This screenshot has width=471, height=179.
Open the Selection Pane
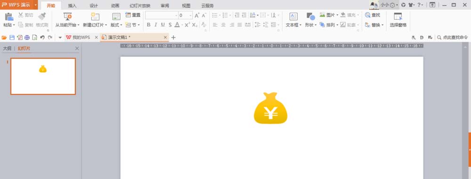pos(398,16)
